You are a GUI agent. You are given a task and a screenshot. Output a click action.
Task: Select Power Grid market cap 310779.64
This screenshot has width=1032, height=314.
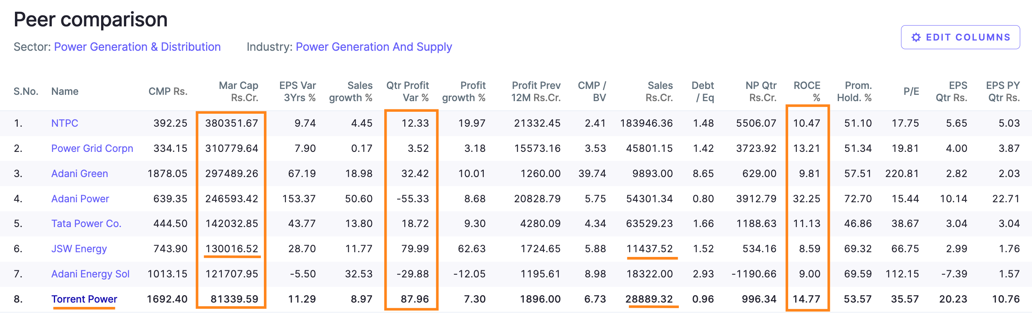point(232,148)
